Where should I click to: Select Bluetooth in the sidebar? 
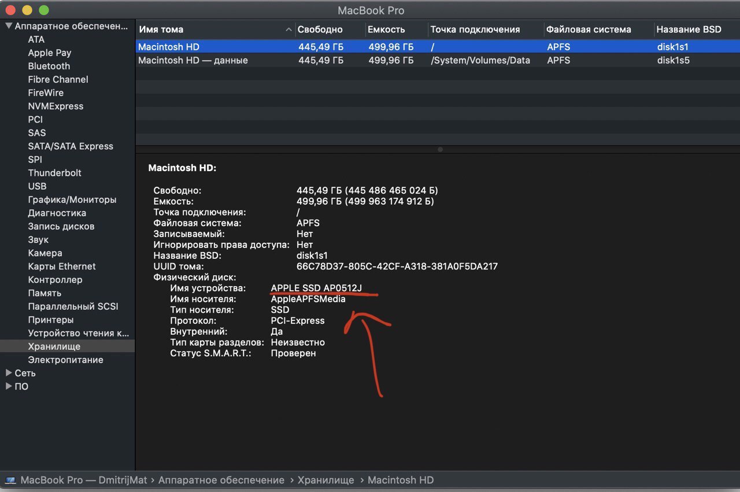point(49,66)
